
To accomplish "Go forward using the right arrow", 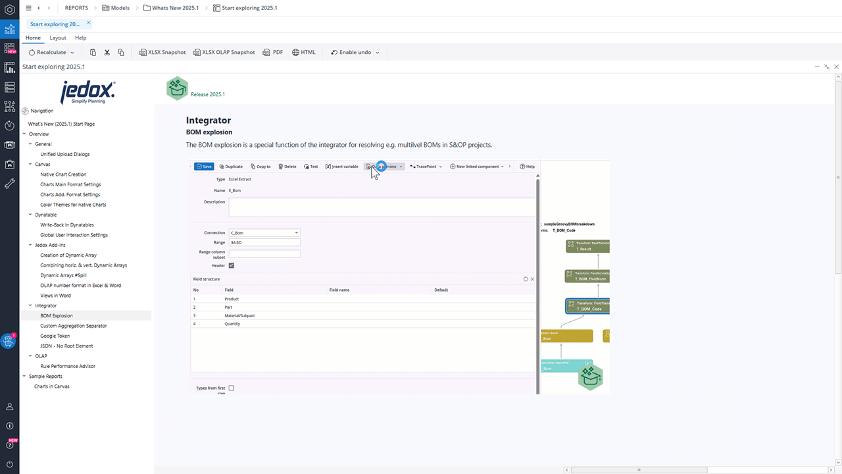I will pyautogui.click(x=49, y=7).
